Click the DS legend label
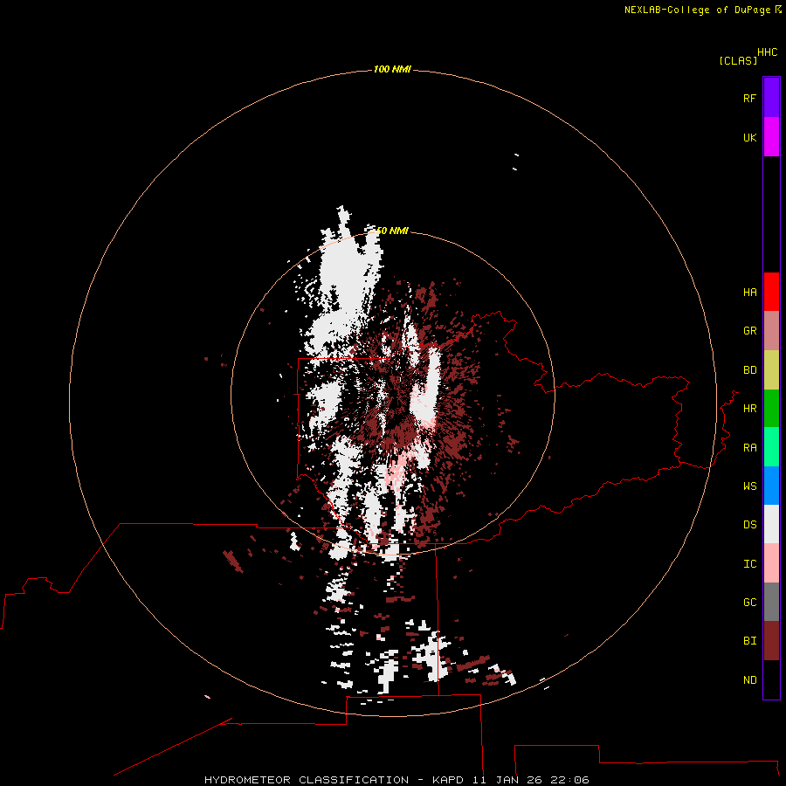Screen dimensions: 786x786 coord(749,525)
